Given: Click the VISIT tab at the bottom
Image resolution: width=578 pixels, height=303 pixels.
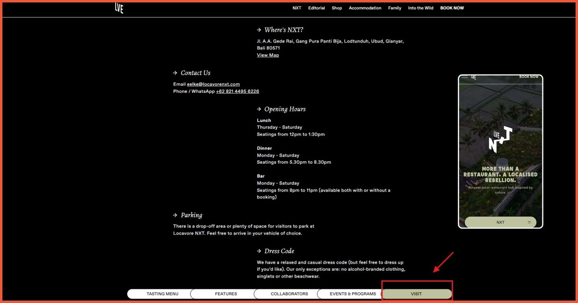Looking at the screenshot, I should (x=416, y=294).
